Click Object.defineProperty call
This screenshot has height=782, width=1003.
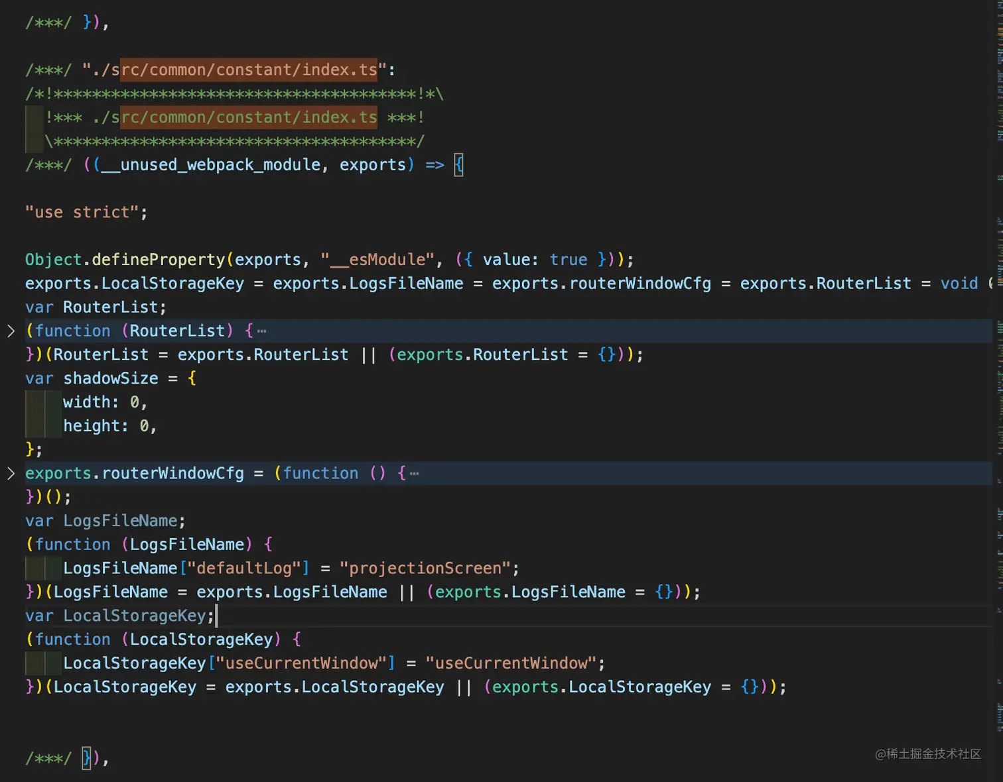click(125, 260)
